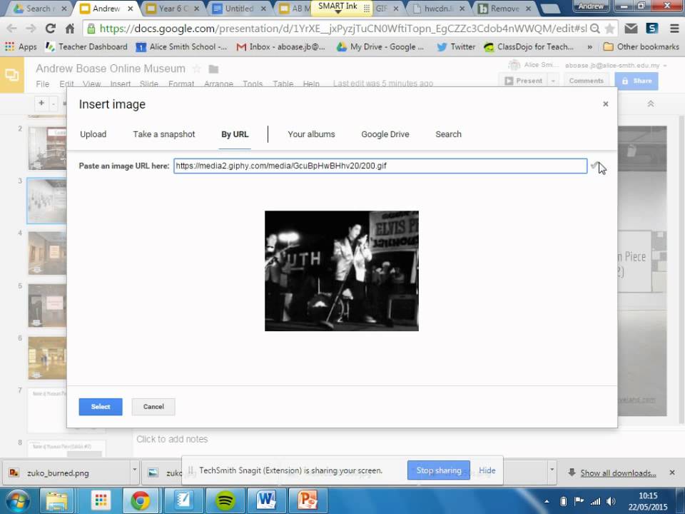Image resolution: width=685 pixels, height=514 pixels.
Task: Open zuko_burned.png download item
Action: click(x=66, y=473)
